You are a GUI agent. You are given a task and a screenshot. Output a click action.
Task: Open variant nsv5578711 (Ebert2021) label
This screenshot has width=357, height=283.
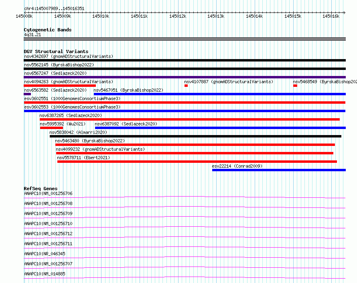click(83, 158)
